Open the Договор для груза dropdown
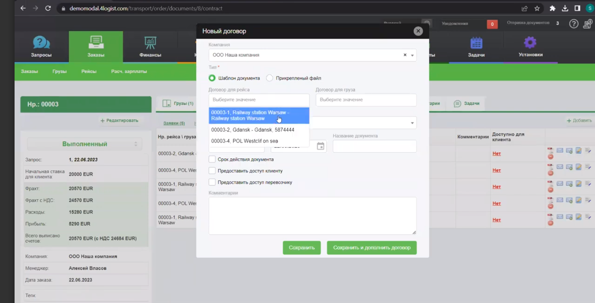This screenshot has height=303, width=595. (x=366, y=100)
